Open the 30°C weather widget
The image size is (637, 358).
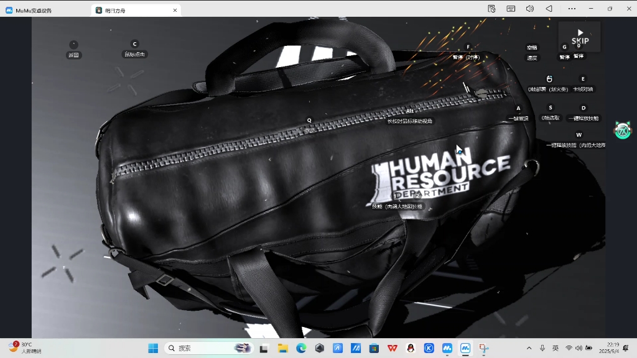tap(25, 347)
